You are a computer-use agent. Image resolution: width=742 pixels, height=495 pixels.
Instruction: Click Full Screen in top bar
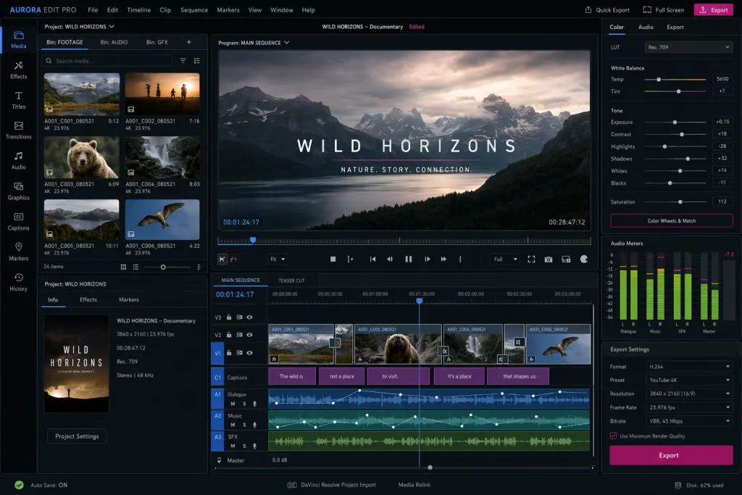[664, 10]
